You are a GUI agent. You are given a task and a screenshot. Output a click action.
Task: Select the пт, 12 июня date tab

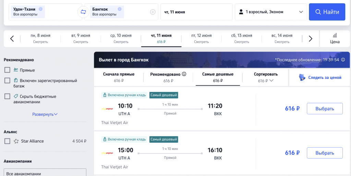201,38
